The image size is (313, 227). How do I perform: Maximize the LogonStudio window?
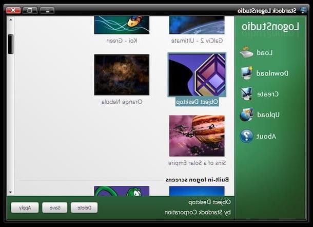[x=30, y=10]
